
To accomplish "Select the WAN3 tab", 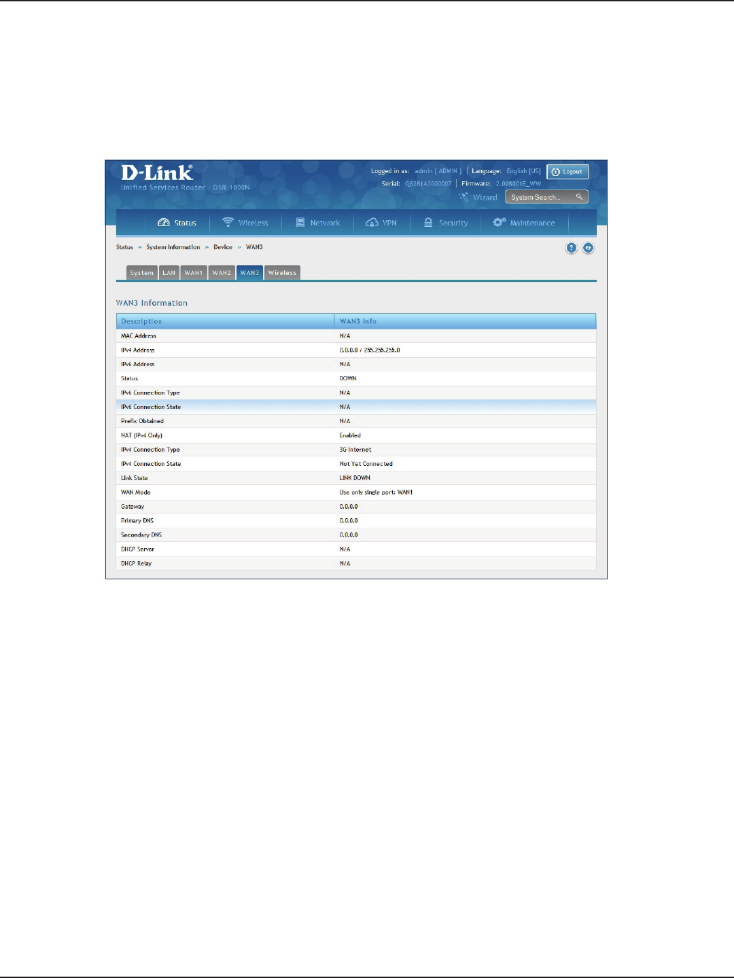I will 249,273.
